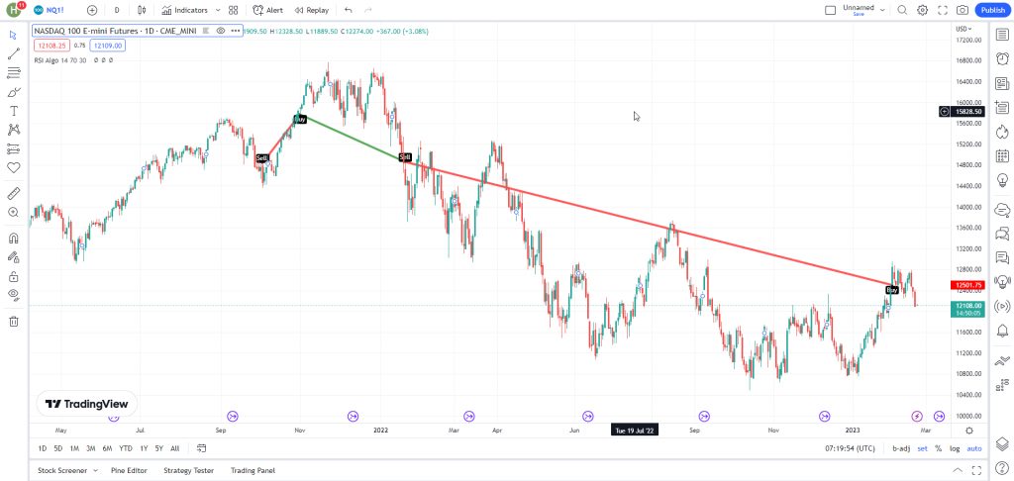The width and height of the screenshot is (1014, 481).
Task: Select the trend line drawing tool
Action: pos(14,53)
